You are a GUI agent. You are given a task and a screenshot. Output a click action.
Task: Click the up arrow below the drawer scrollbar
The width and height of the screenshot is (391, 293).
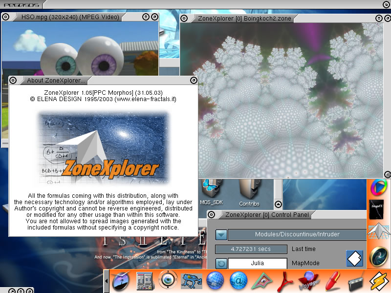coord(278,205)
